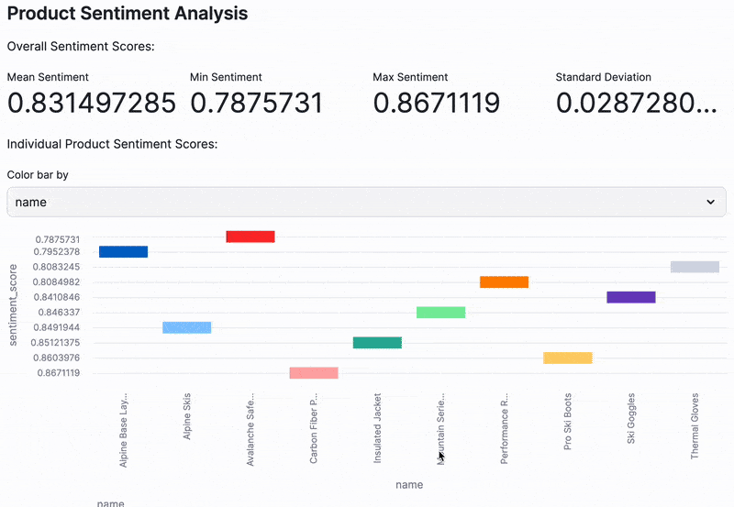Click the Max Sentiment value 0.8671119
This screenshot has width=734, height=507.
pyautogui.click(x=436, y=104)
